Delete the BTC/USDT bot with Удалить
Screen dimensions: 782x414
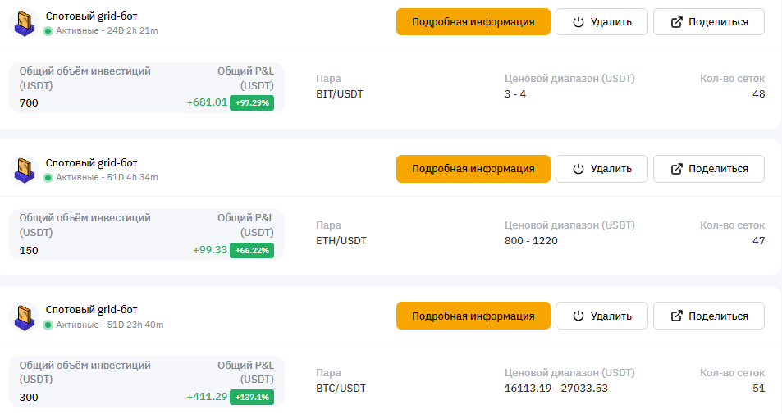pos(601,316)
